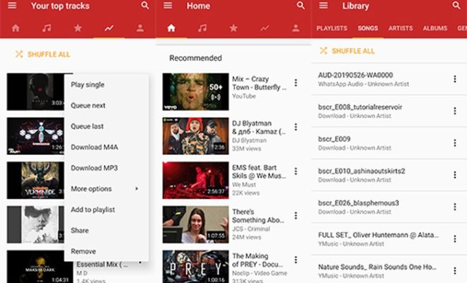Viewport: 467px width, 283px height.
Task: Choose Add to playlist in context menu
Action: pos(106,209)
